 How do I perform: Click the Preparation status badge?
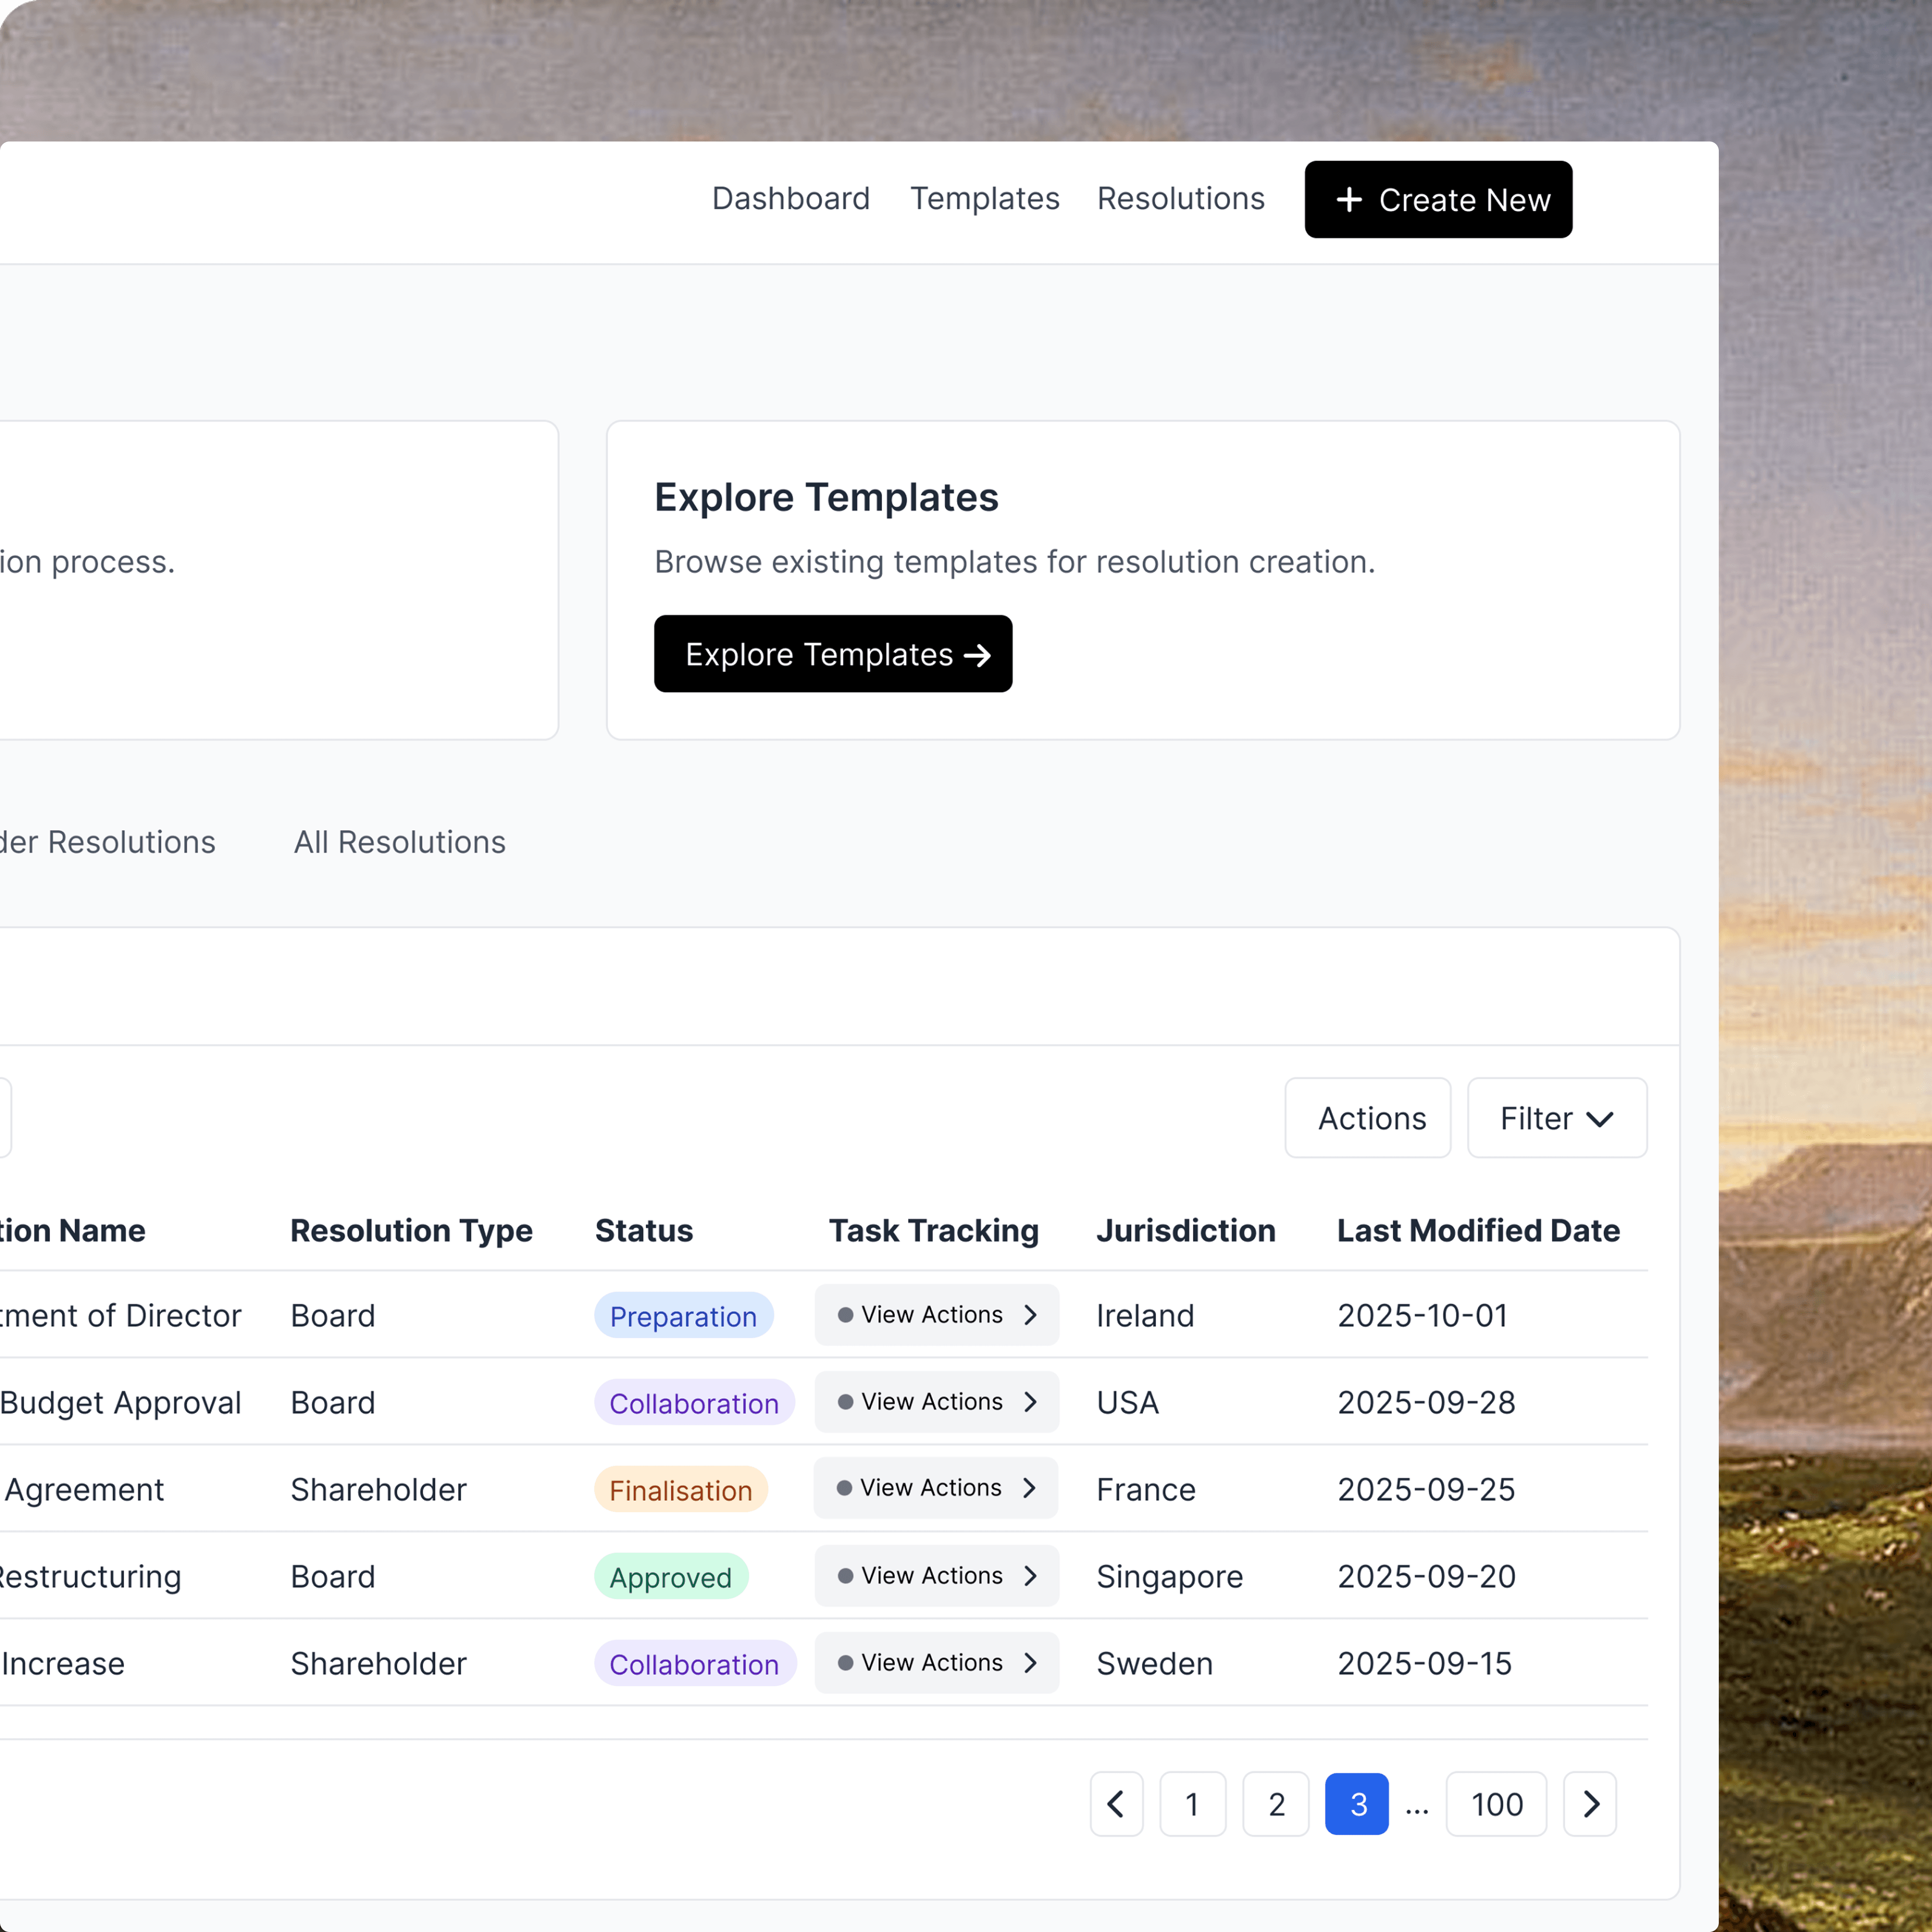point(683,1316)
